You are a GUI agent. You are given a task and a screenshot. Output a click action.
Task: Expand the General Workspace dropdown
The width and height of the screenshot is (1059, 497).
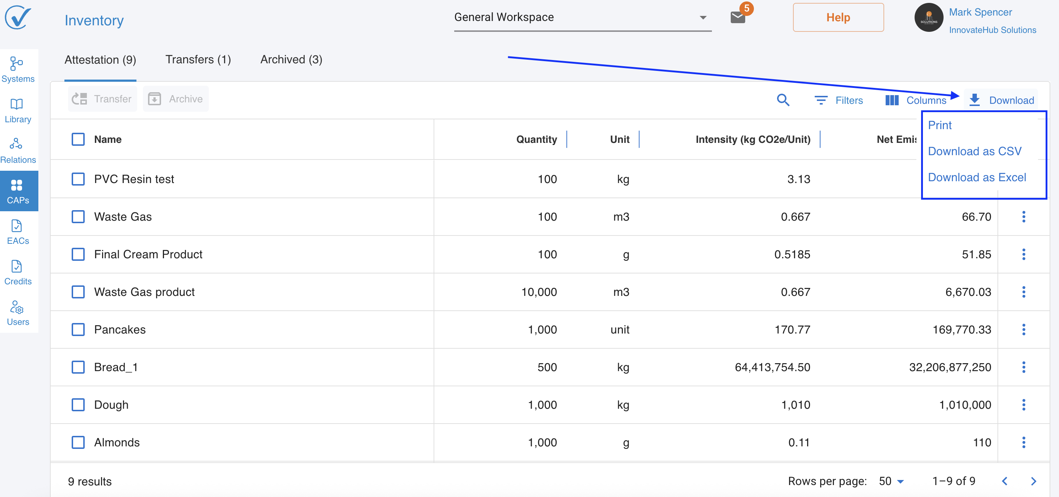[x=582, y=17]
